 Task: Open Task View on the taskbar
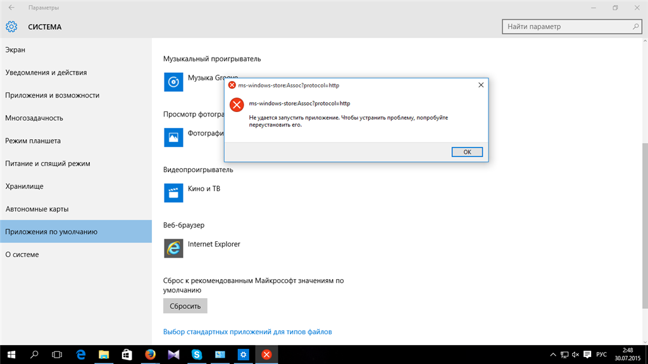tap(57, 355)
